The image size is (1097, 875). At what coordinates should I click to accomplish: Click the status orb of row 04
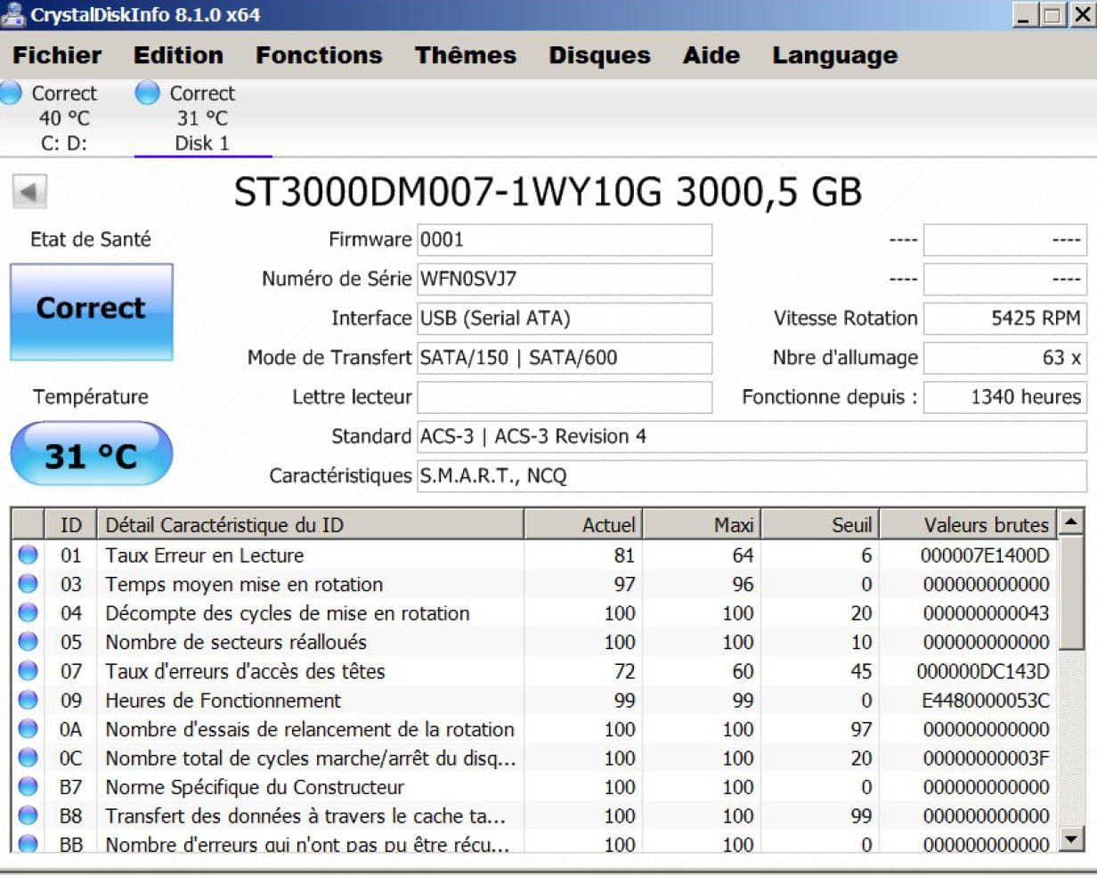pyautogui.click(x=28, y=612)
